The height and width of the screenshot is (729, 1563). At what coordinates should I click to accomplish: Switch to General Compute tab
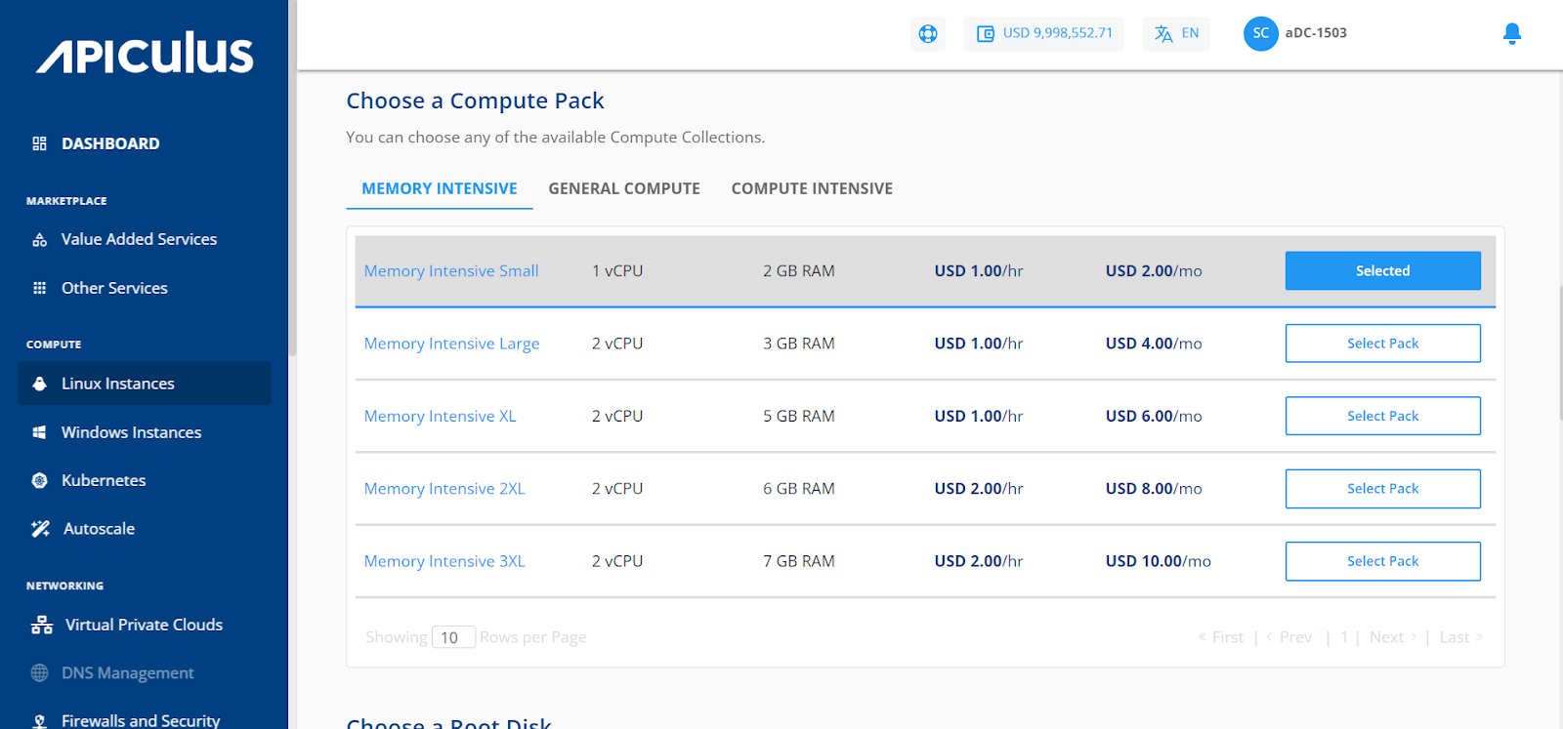tap(624, 188)
